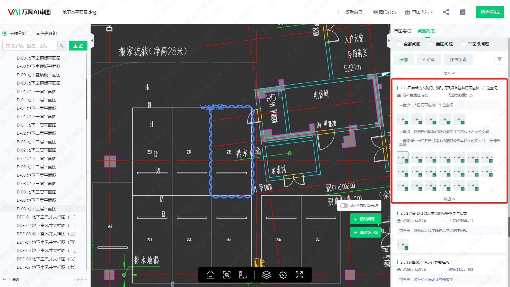Enable the 仅看自己 checkbox
Screen dimensions: 510x287
341,12
